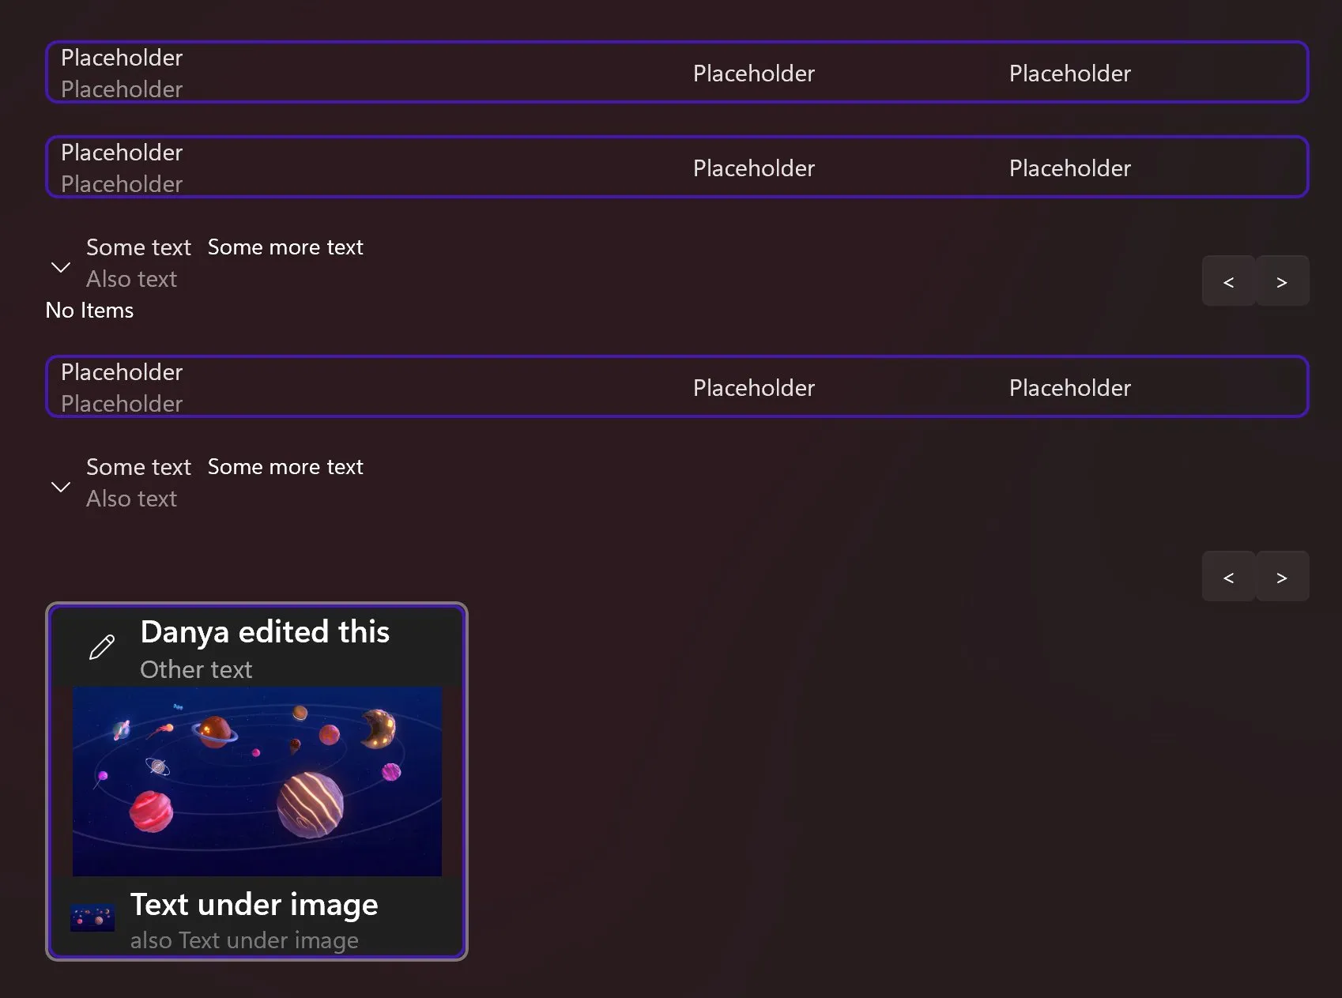The image size is (1342, 998).
Task: Click the pencil edit icon on the card
Action: coord(102,647)
